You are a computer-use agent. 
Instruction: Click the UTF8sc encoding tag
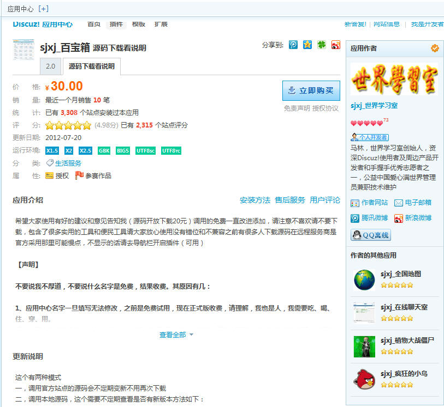point(145,150)
